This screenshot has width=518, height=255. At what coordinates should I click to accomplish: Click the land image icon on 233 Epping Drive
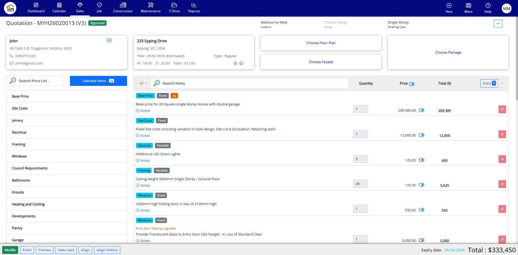point(241,64)
